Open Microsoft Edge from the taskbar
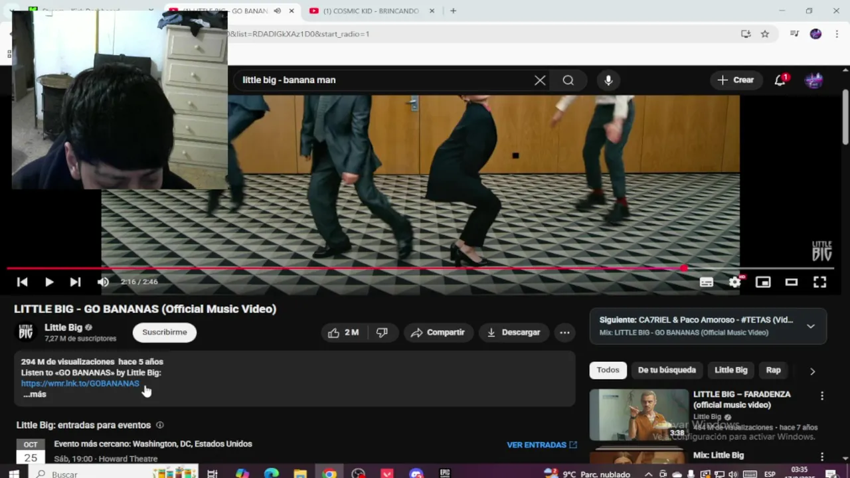 point(271,474)
